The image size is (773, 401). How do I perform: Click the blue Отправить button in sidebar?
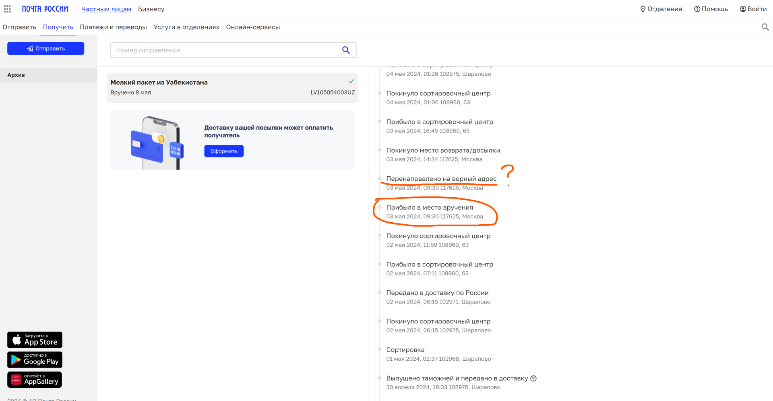coord(45,48)
